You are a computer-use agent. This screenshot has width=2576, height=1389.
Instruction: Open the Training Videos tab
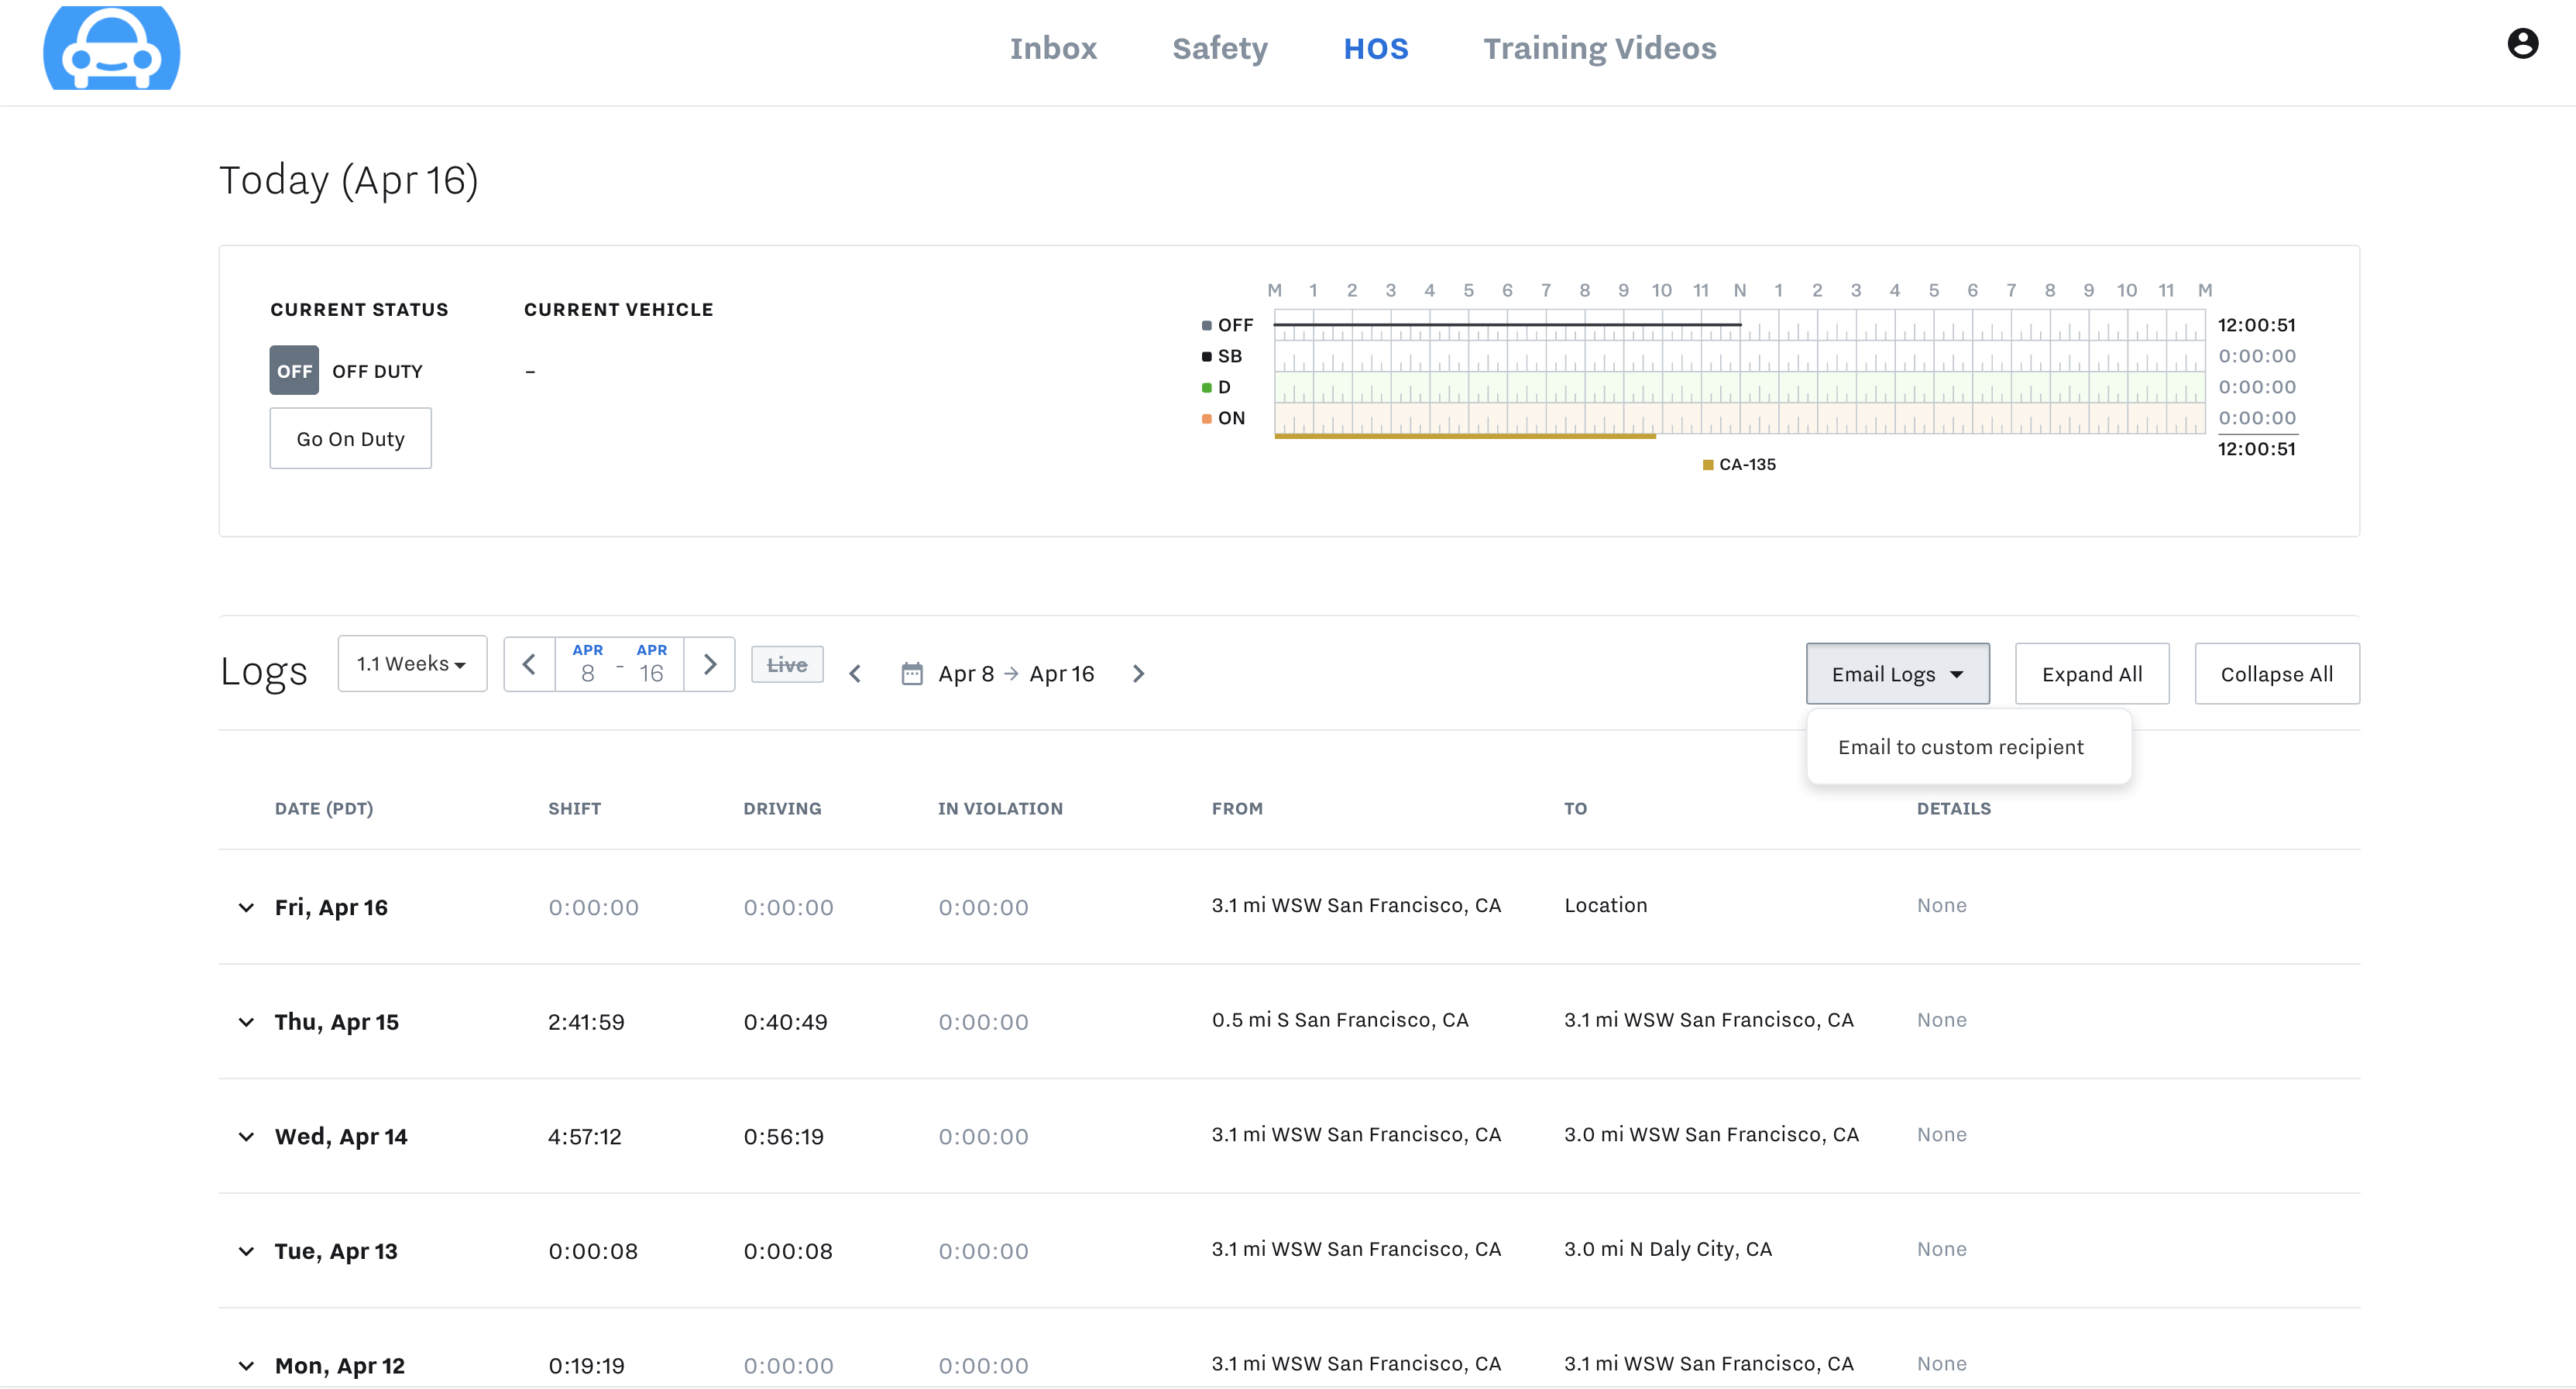click(1599, 48)
